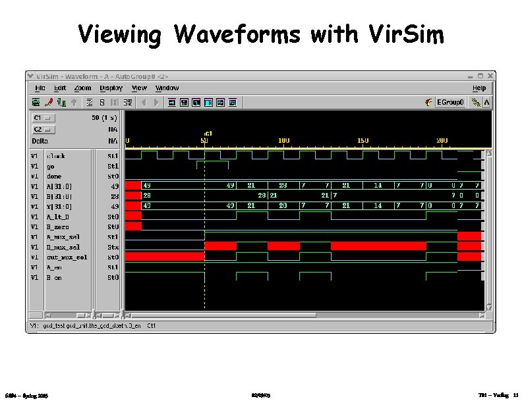This screenshot has width=522, height=403.
Task: Select the A[31:0] signal name
Action: tap(59, 186)
